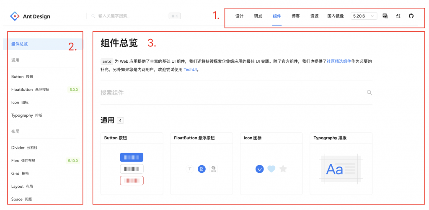The height and width of the screenshot is (210, 429).
Task: Click the 5.10.0 version tag beside Flex
Action: [73, 161]
